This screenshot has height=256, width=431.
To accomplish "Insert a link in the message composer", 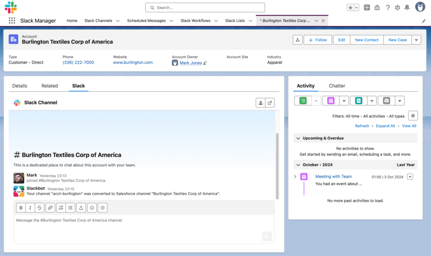I will 51,208.
